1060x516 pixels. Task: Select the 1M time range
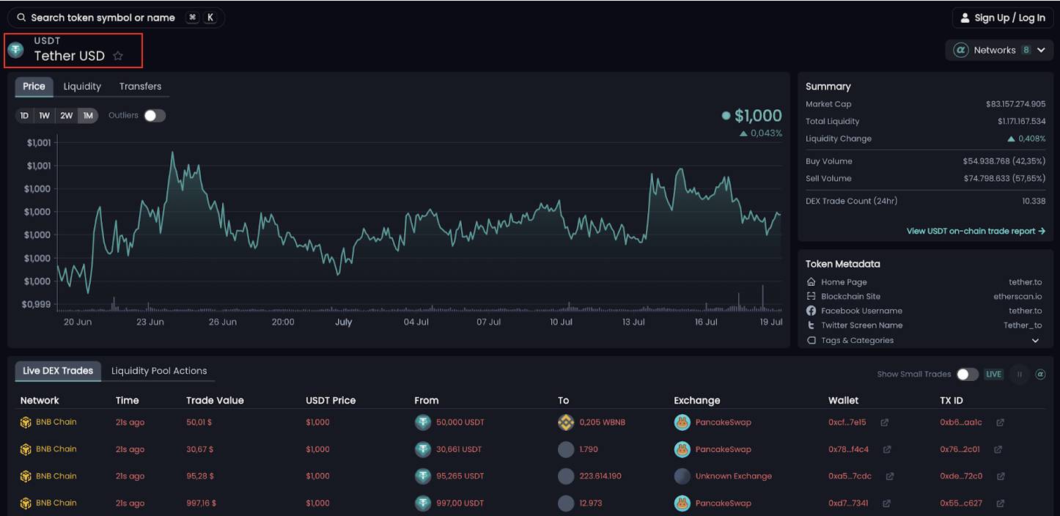pyautogui.click(x=88, y=116)
